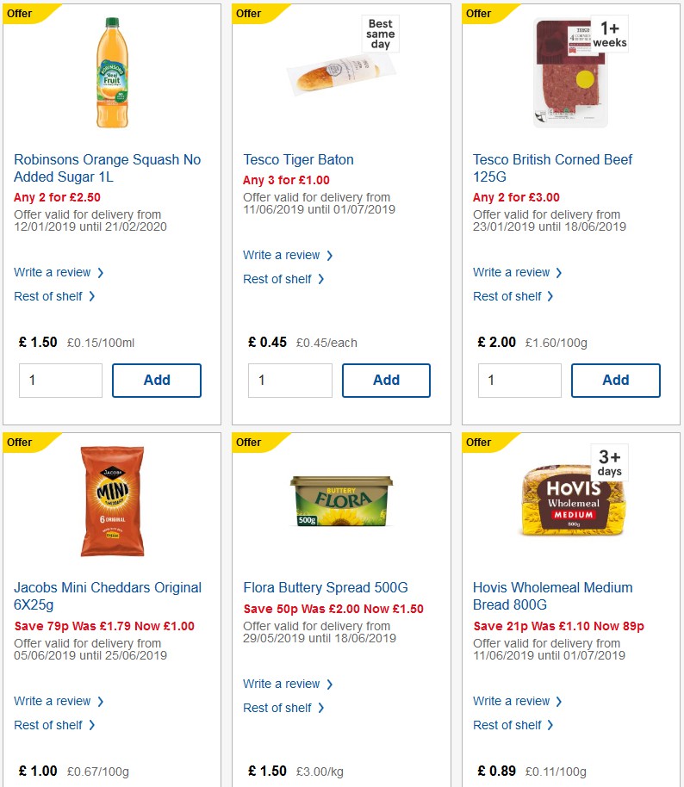Add Tesco Tiger Baton to basket
Image resolution: width=684 pixels, height=787 pixels.
pos(386,380)
